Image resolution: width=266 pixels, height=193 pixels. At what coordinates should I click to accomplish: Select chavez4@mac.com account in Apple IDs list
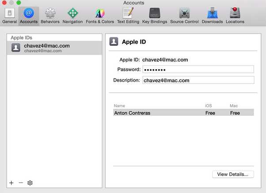tap(54, 48)
